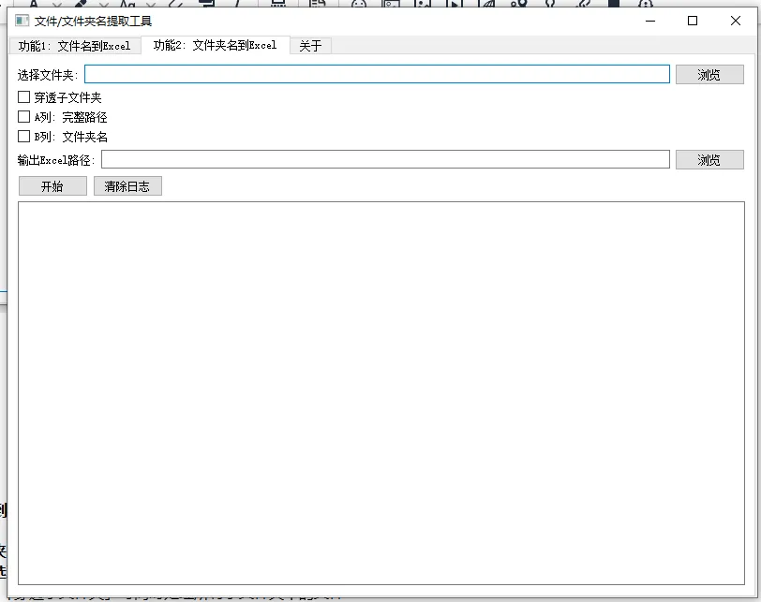
Task: Click 浏览 button for 输出Excel路径
Action: pos(709,159)
